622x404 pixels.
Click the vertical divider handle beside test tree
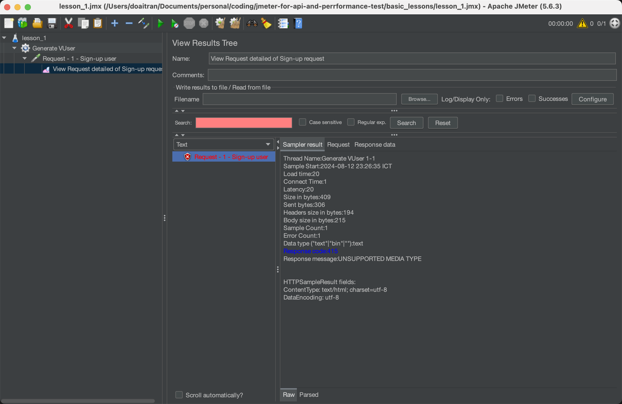[x=165, y=218]
